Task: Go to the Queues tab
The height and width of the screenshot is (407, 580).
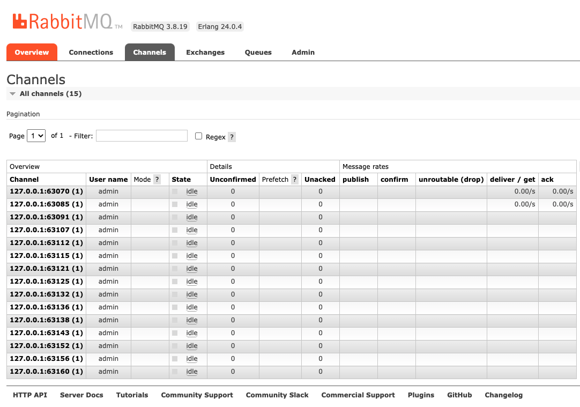Action: pos(258,52)
